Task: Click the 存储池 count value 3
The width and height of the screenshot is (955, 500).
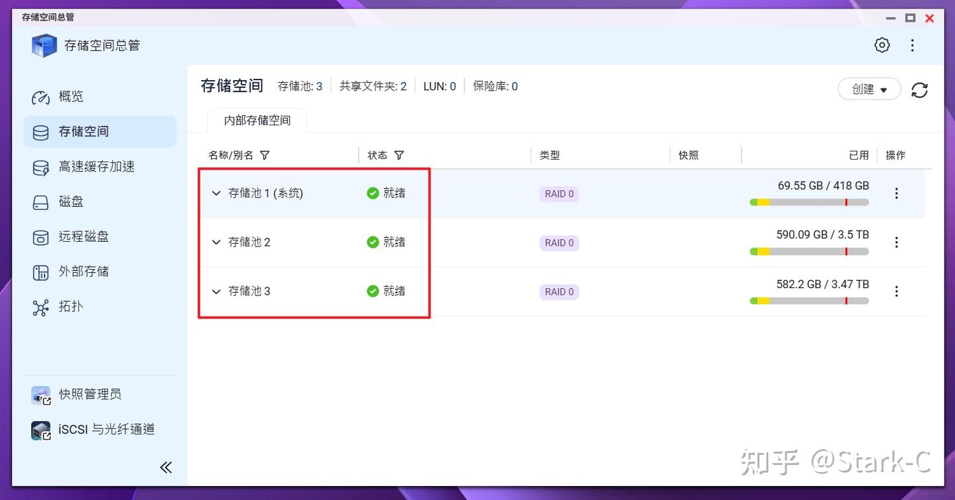Action: [x=319, y=86]
